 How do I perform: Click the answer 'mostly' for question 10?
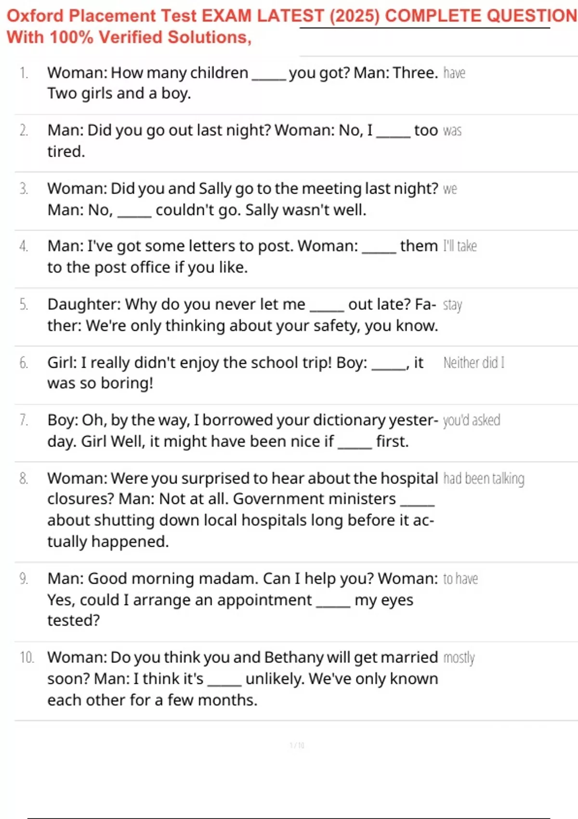click(x=459, y=658)
